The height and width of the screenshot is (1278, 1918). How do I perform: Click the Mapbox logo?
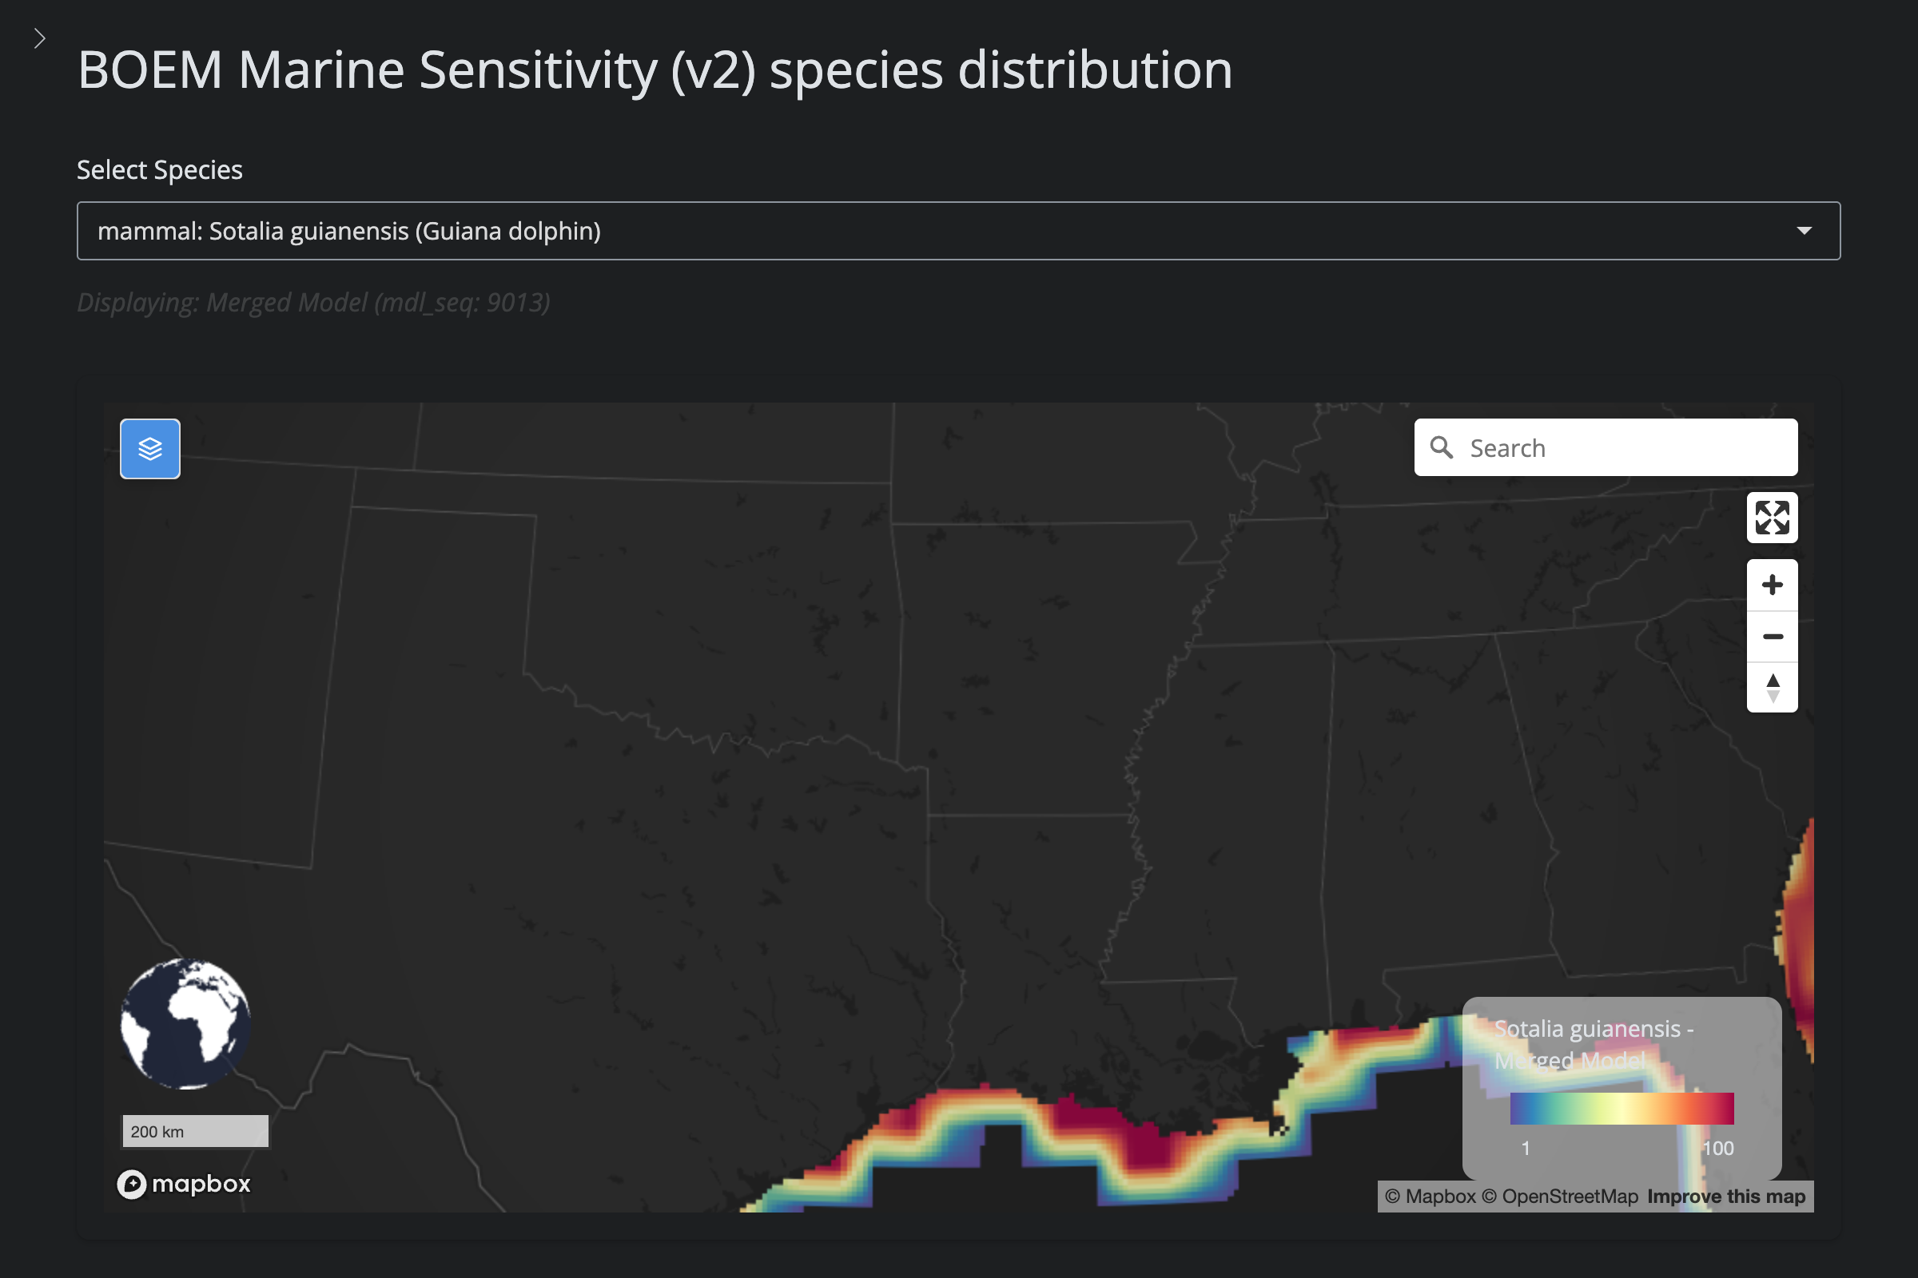(x=184, y=1184)
